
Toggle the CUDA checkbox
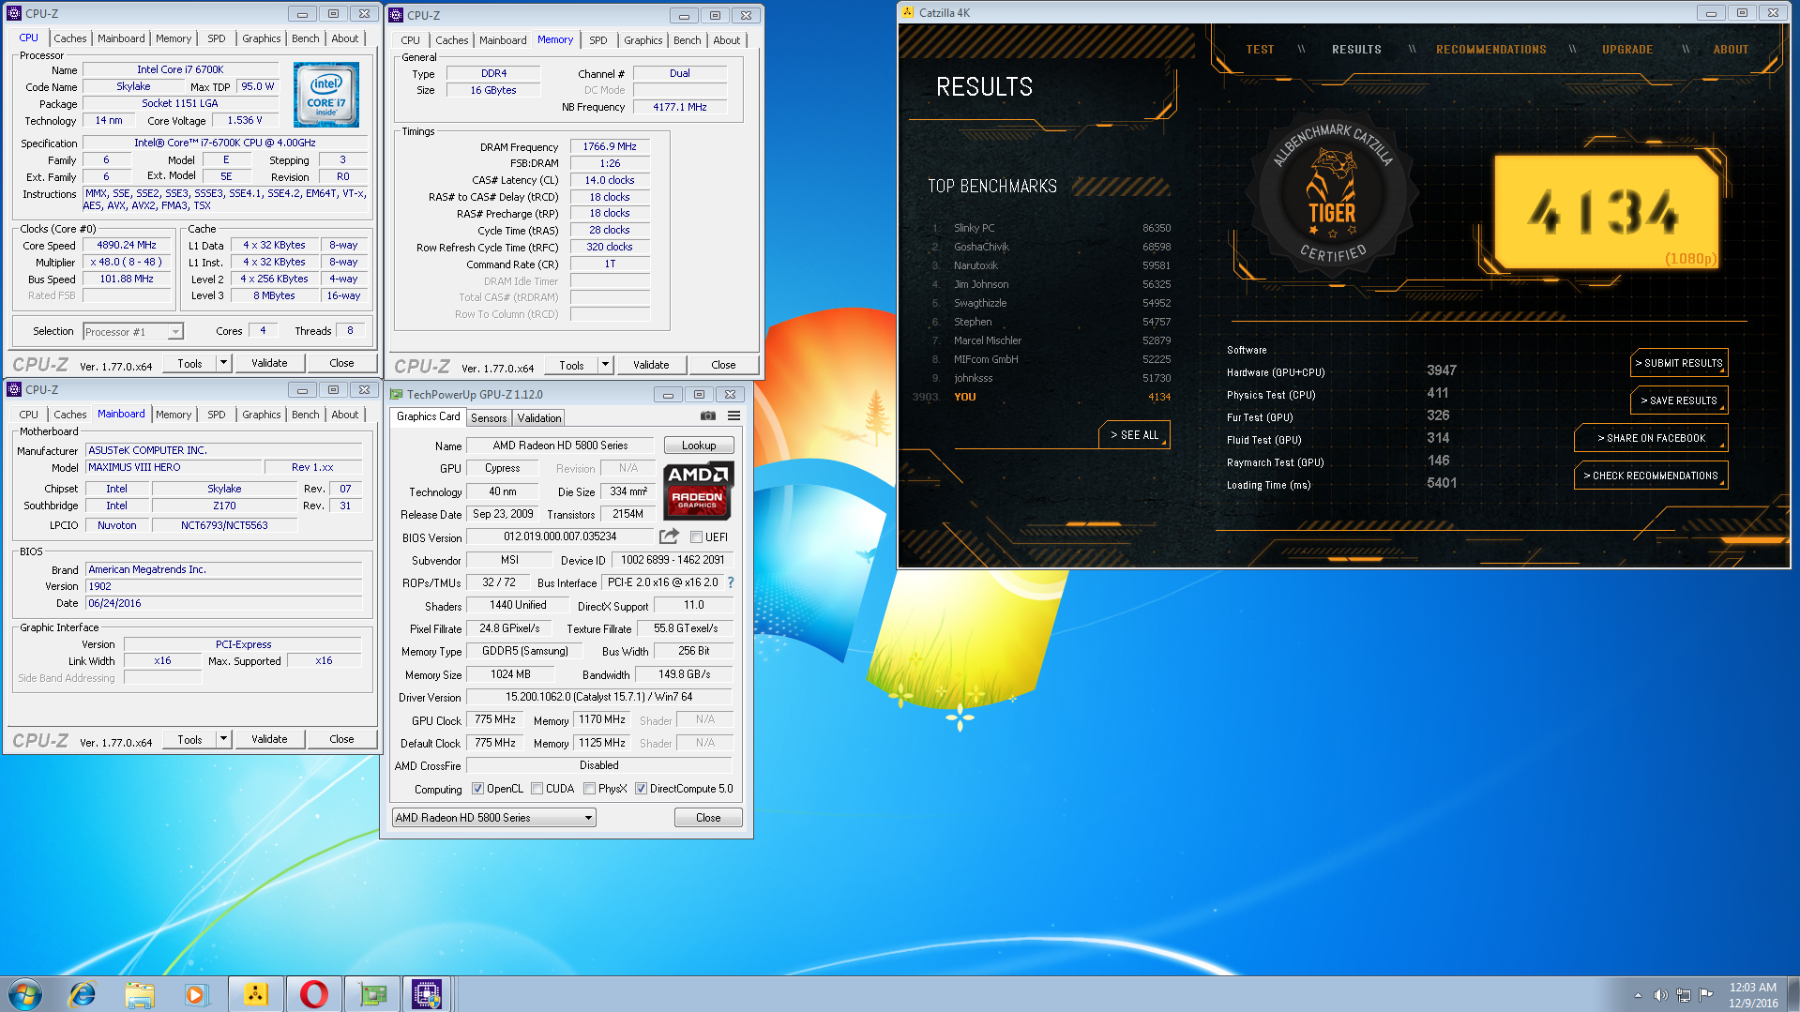click(x=537, y=789)
